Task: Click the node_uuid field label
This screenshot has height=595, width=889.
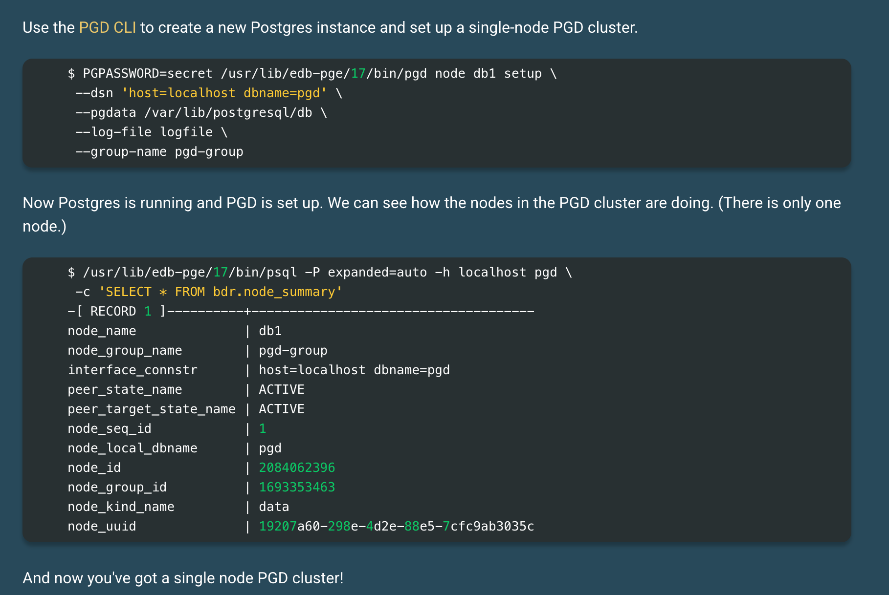Action: coord(102,526)
